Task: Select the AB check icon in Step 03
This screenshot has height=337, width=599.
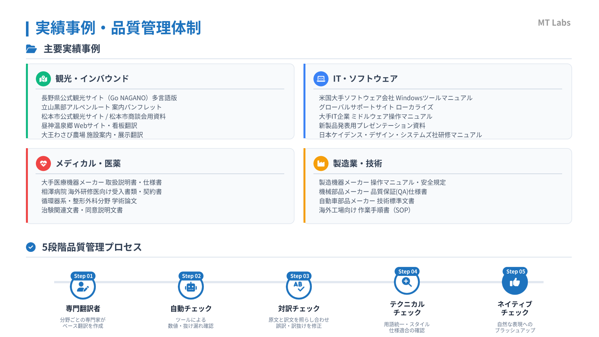Action: [x=299, y=286]
